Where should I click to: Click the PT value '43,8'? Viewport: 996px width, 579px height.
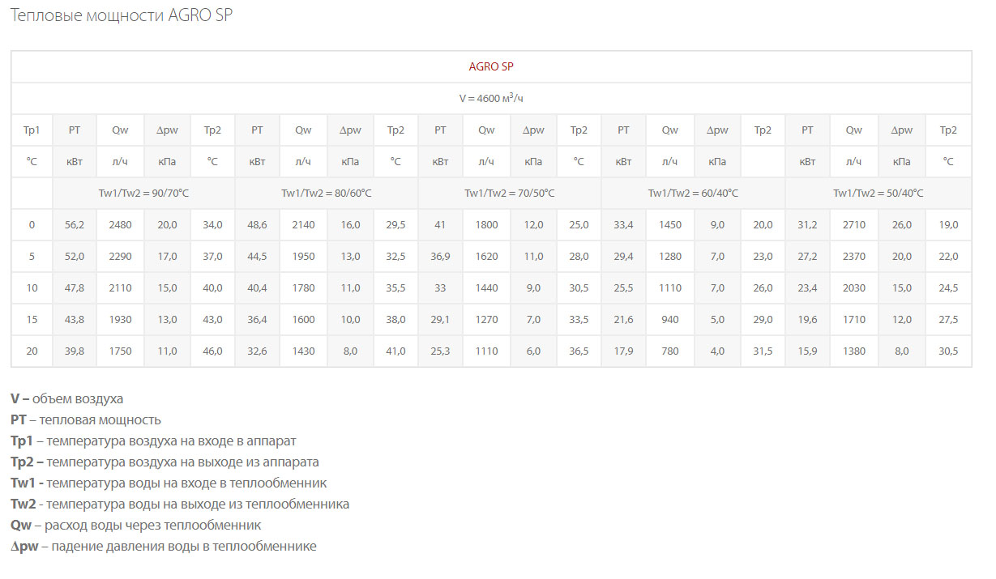click(x=75, y=319)
